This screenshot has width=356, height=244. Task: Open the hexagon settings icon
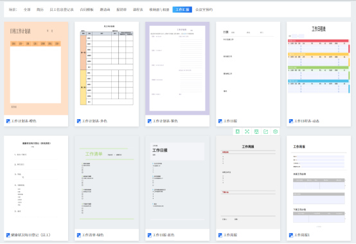coord(275,132)
